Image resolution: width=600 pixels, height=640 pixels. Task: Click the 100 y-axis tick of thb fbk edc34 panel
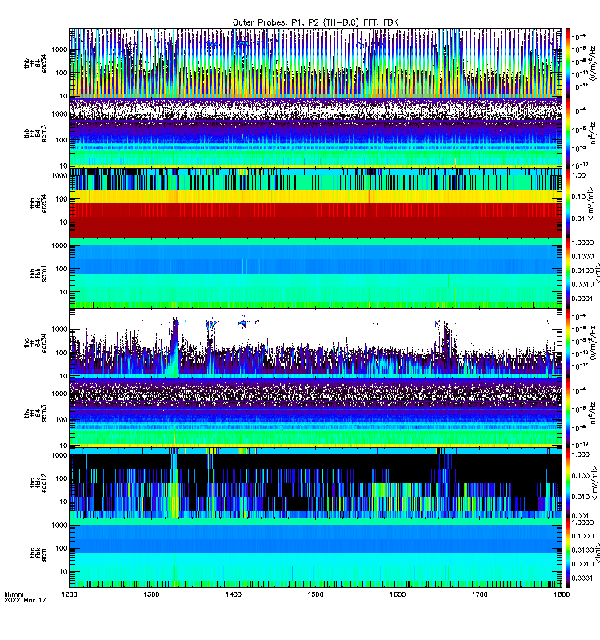(x=62, y=199)
